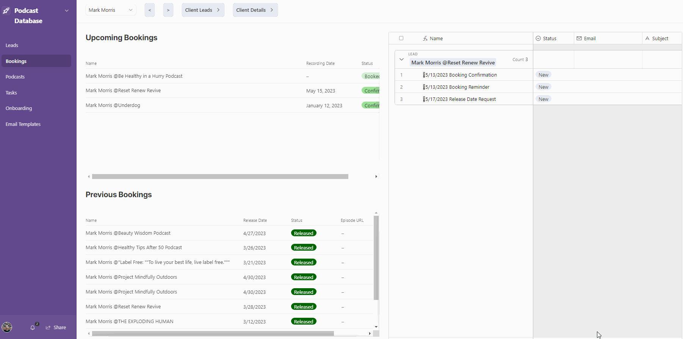Click the Share arrow icon
The height and width of the screenshot is (339, 683).
(48, 328)
